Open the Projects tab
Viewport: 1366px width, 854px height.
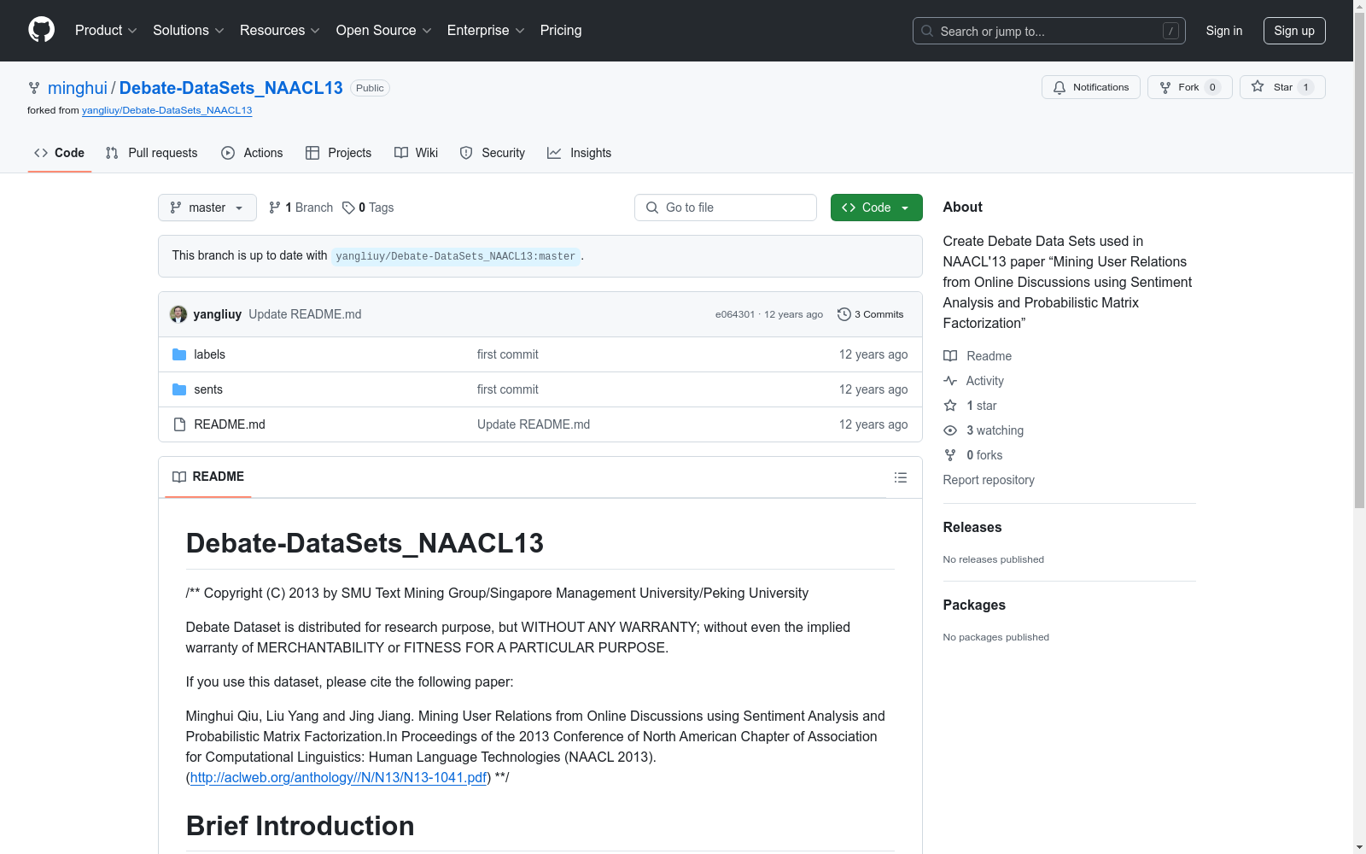pos(339,153)
